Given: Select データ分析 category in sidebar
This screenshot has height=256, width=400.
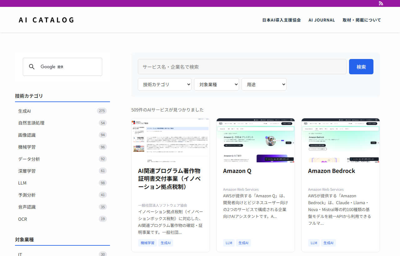Looking at the screenshot, I should pyautogui.click(x=62, y=159).
